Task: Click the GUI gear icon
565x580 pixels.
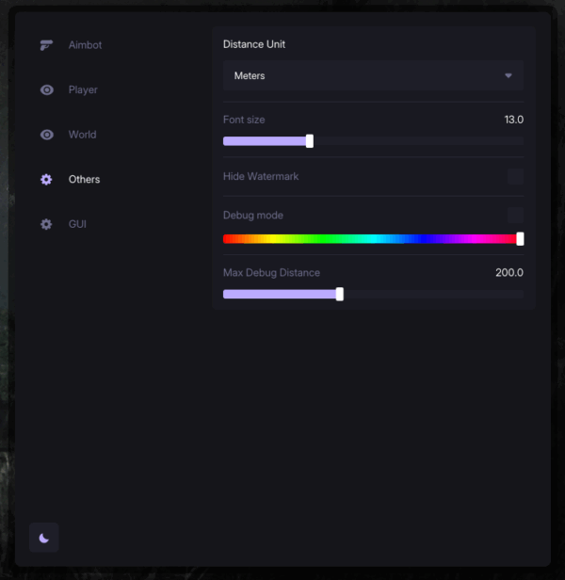Action: (46, 224)
